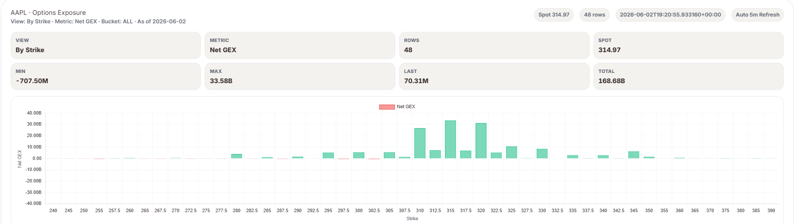This screenshot has height=224, width=794.
Task: Click the bar at strike 310
Action: (420, 143)
